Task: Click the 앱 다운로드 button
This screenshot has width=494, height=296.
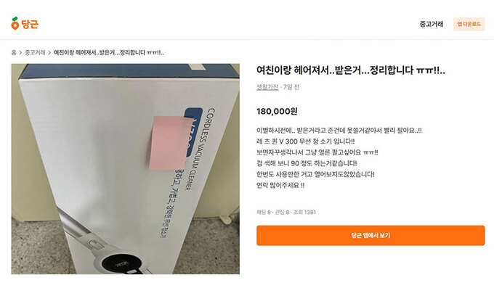Action: click(x=469, y=24)
